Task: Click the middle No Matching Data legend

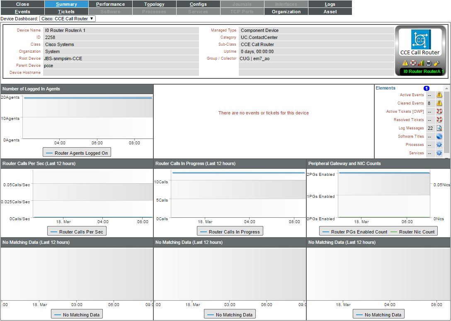Action: coord(230,314)
